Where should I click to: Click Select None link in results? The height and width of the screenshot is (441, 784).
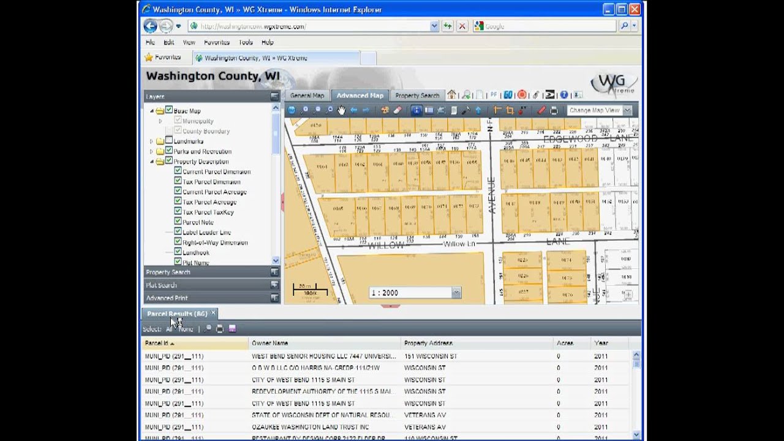[x=186, y=329]
